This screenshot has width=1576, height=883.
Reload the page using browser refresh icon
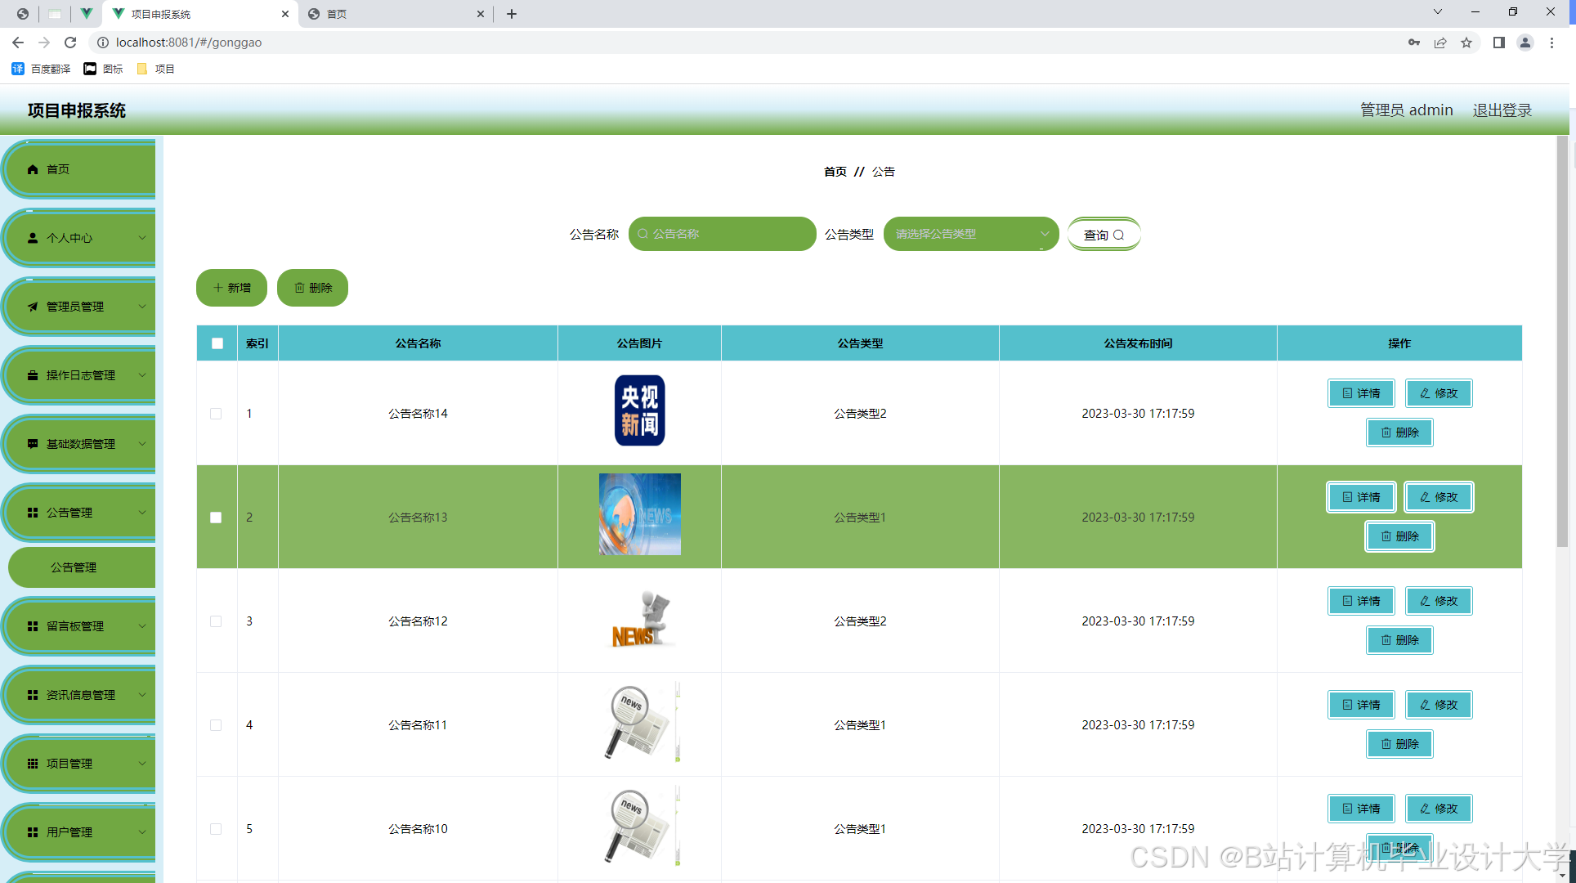click(x=70, y=43)
